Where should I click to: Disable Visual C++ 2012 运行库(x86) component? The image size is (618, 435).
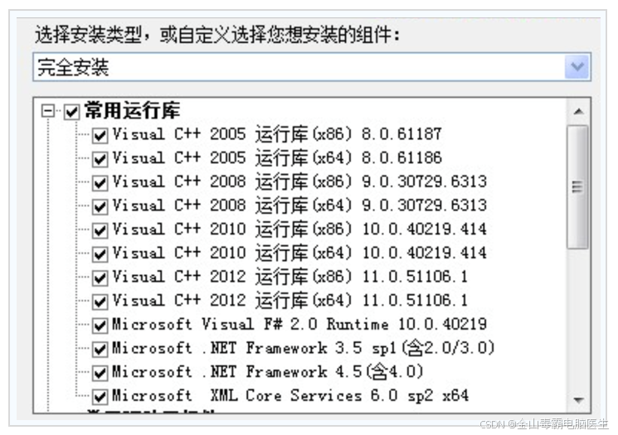(x=100, y=278)
